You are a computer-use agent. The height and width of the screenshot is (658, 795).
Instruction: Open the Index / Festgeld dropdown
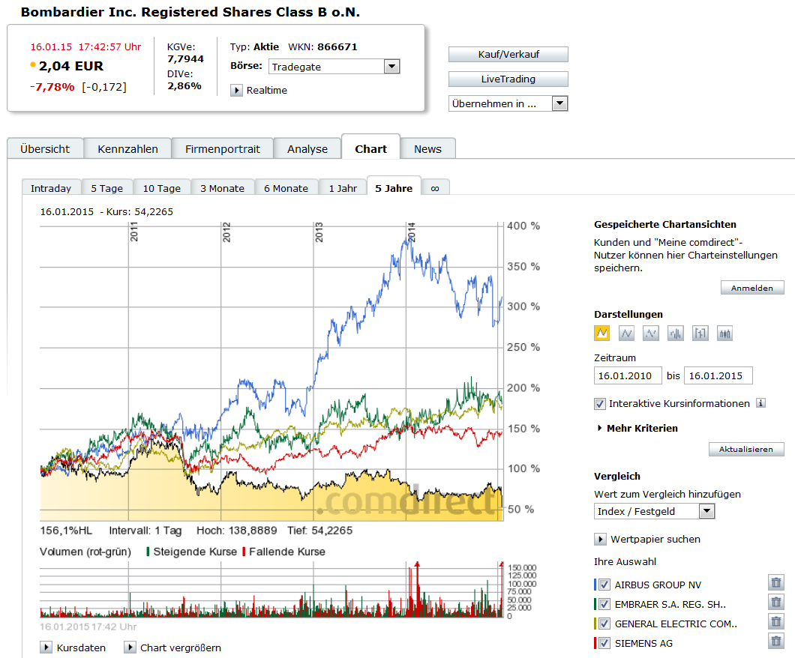point(654,511)
